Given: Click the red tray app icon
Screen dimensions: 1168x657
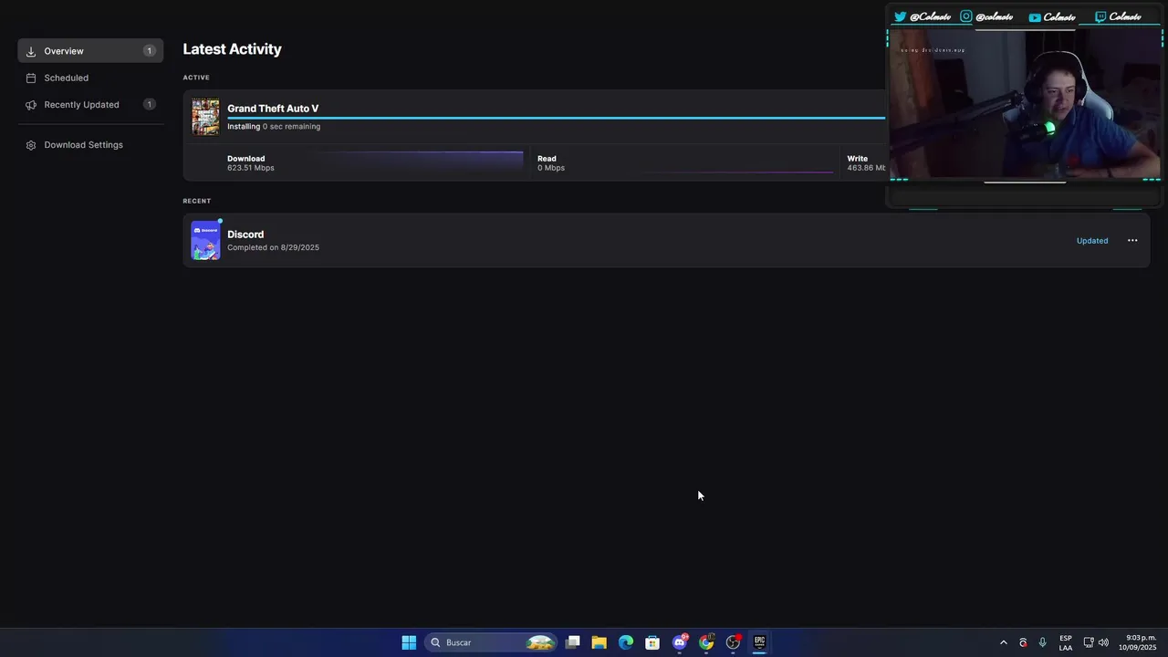Looking at the screenshot, I should pyautogui.click(x=1023, y=642).
